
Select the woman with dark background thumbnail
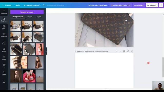(16, 76)
